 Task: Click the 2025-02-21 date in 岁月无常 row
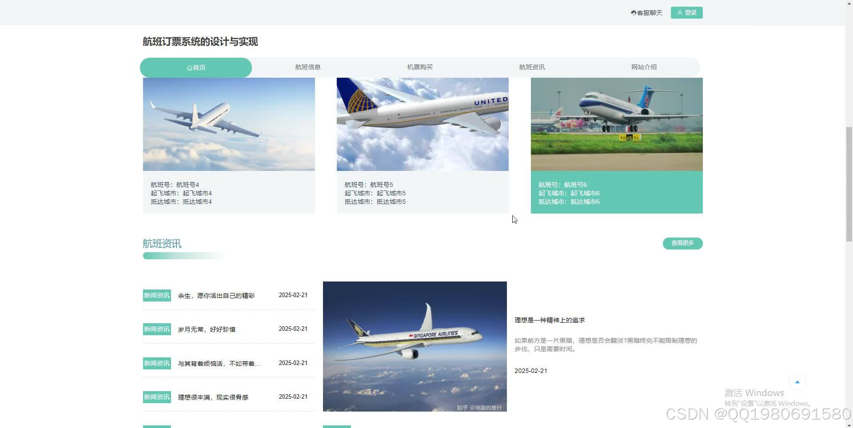click(293, 329)
